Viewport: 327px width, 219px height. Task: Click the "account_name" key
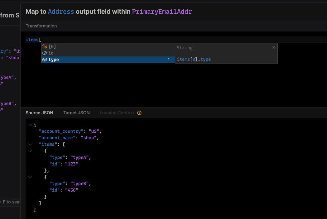click(57, 138)
